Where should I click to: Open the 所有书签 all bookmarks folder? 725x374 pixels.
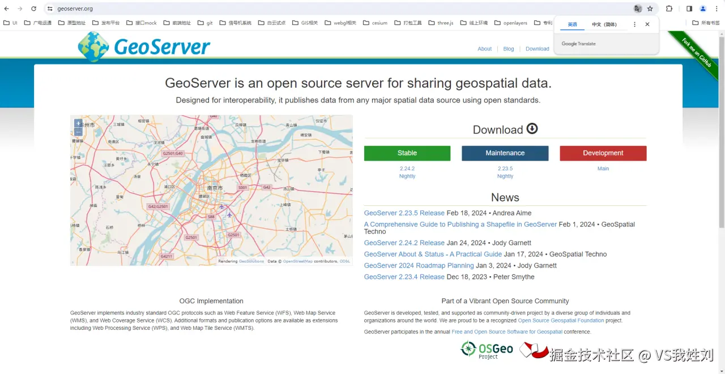pyautogui.click(x=706, y=23)
